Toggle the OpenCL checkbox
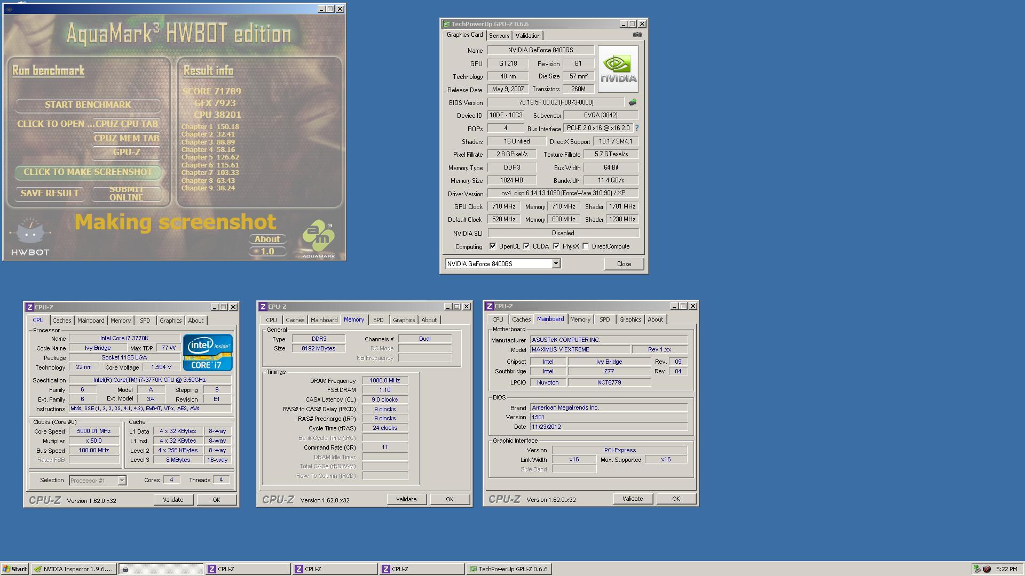This screenshot has height=576, width=1025. click(493, 246)
